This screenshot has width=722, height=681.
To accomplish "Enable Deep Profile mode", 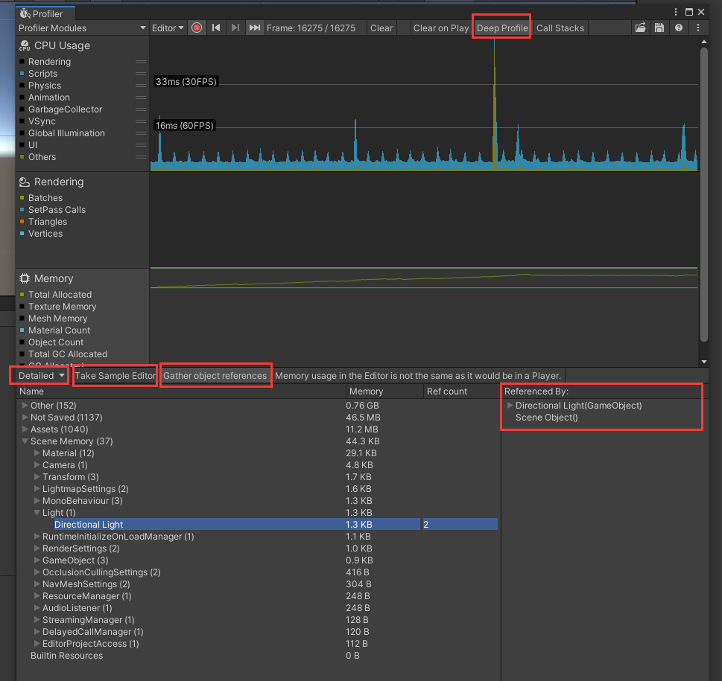I will click(x=501, y=28).
